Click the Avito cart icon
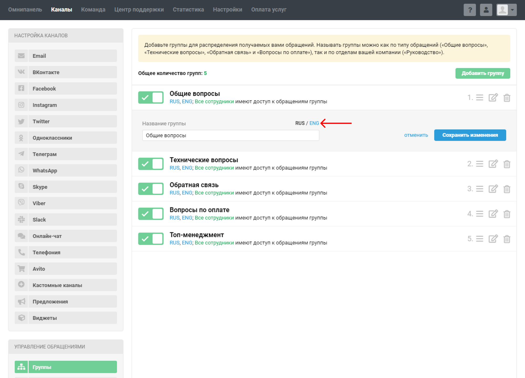The height and width of the screenshot is (378, 525). coord(21,268)
